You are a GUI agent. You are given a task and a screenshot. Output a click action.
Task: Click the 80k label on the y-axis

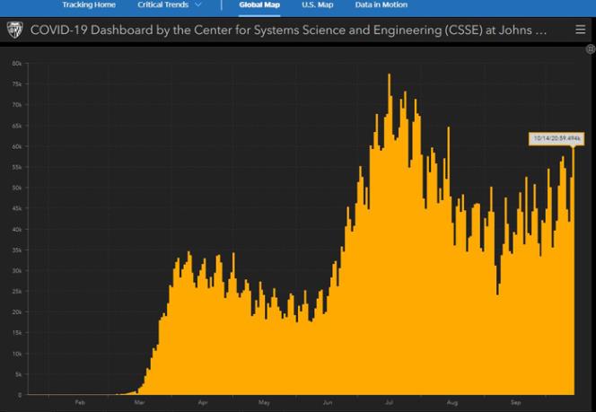point(16,64)
